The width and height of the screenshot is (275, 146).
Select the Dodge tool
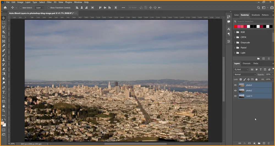pos(4,83)
